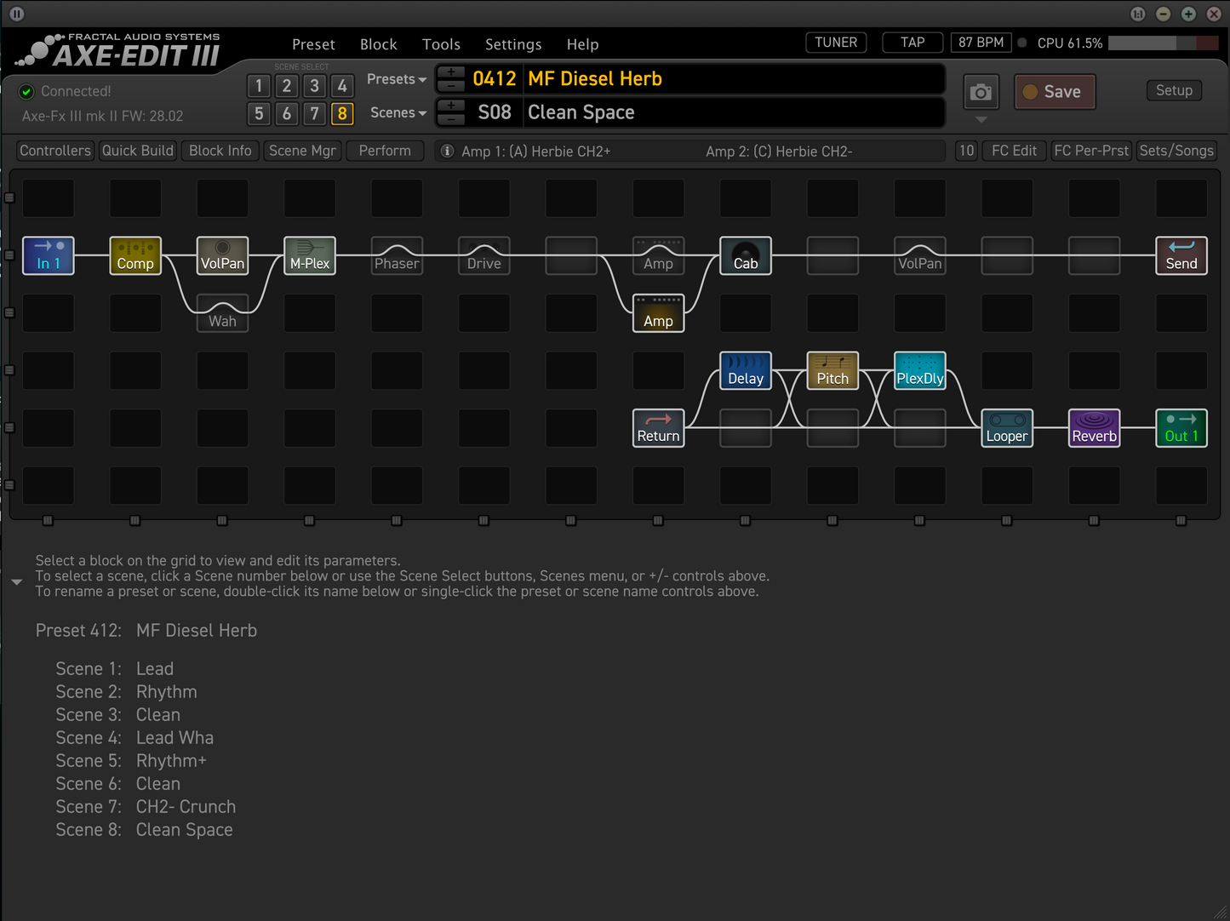Click the camera snapshot icon
This screenshot has width=1230, height=921.
[981, 92]
